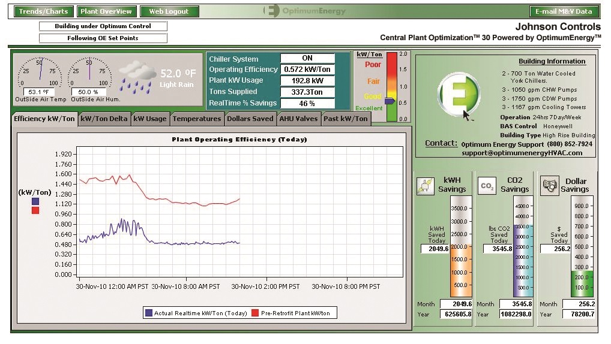Viewport: 611px width, 344px height.
Task: Click the RealTime % Savings 46 % value
Action: coord(307,104)
